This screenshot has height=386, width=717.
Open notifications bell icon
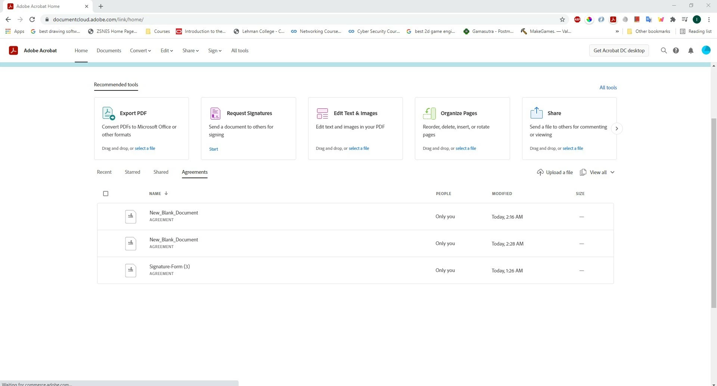691,50
